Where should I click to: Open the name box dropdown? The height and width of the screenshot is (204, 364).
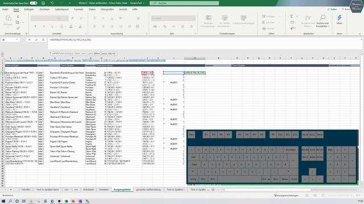[x=16, y=40]
